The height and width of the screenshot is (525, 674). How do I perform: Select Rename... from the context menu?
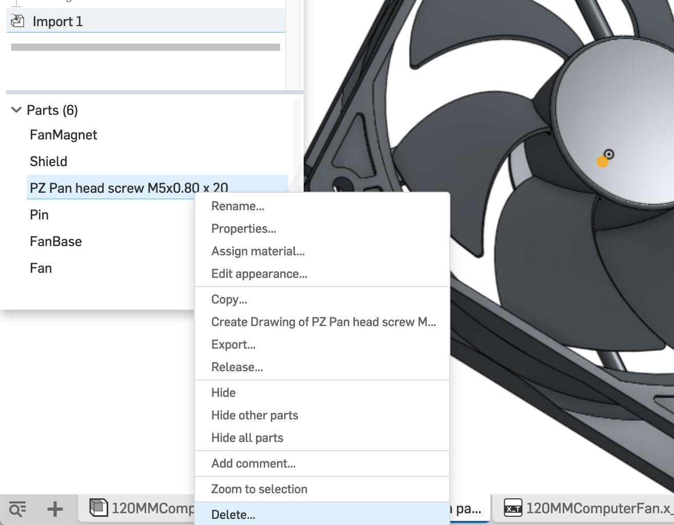coord(237,206)
